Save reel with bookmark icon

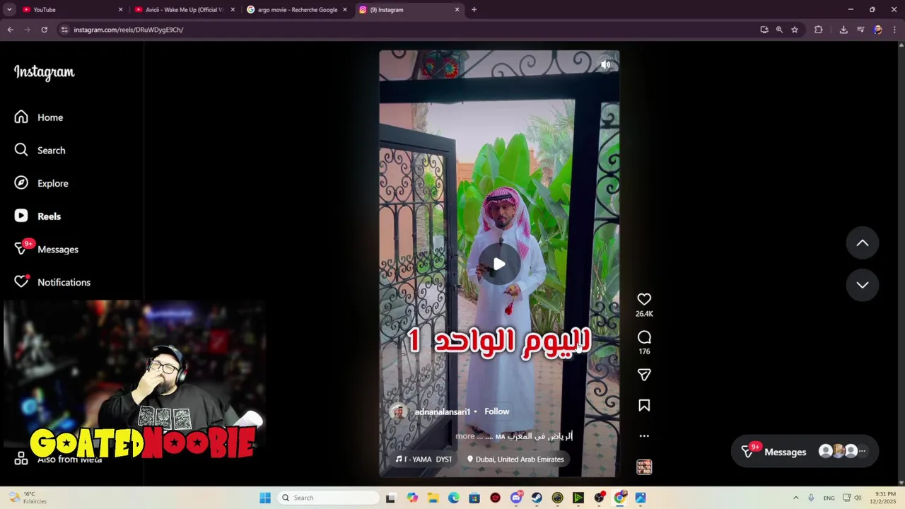tap(644, 406)
